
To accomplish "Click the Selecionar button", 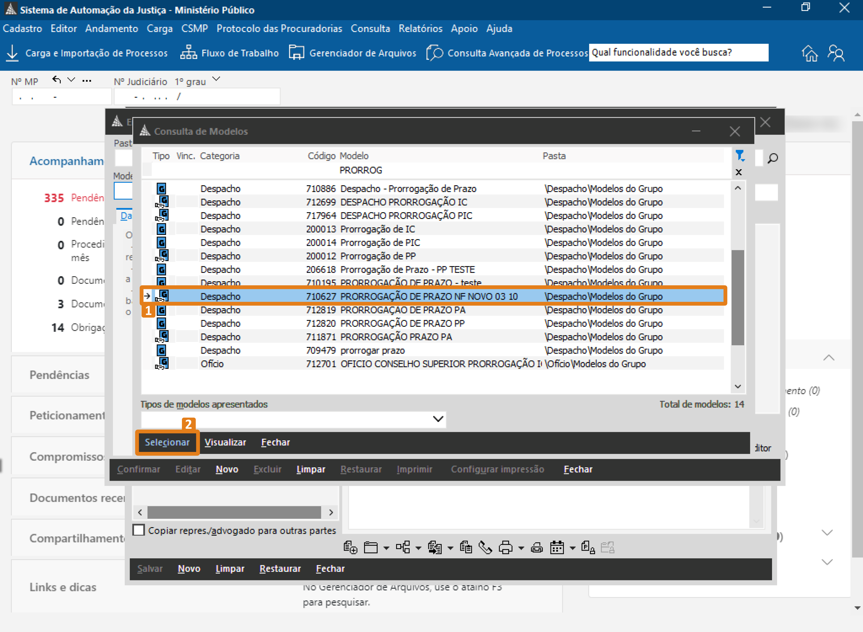I will (167, 442).
